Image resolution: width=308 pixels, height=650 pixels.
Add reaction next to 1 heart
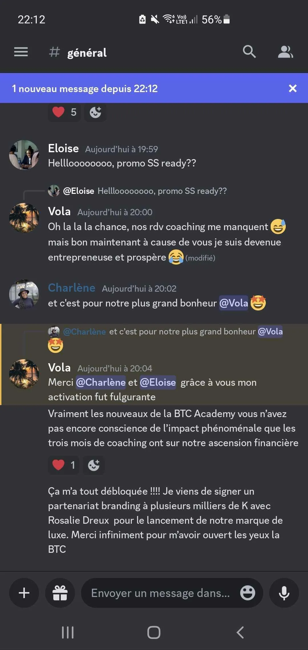(x=94, y=465)
